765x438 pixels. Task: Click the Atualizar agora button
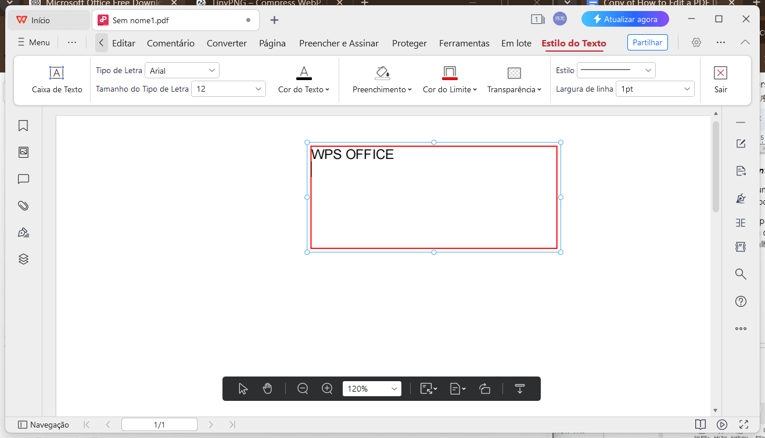pos(625,19)
